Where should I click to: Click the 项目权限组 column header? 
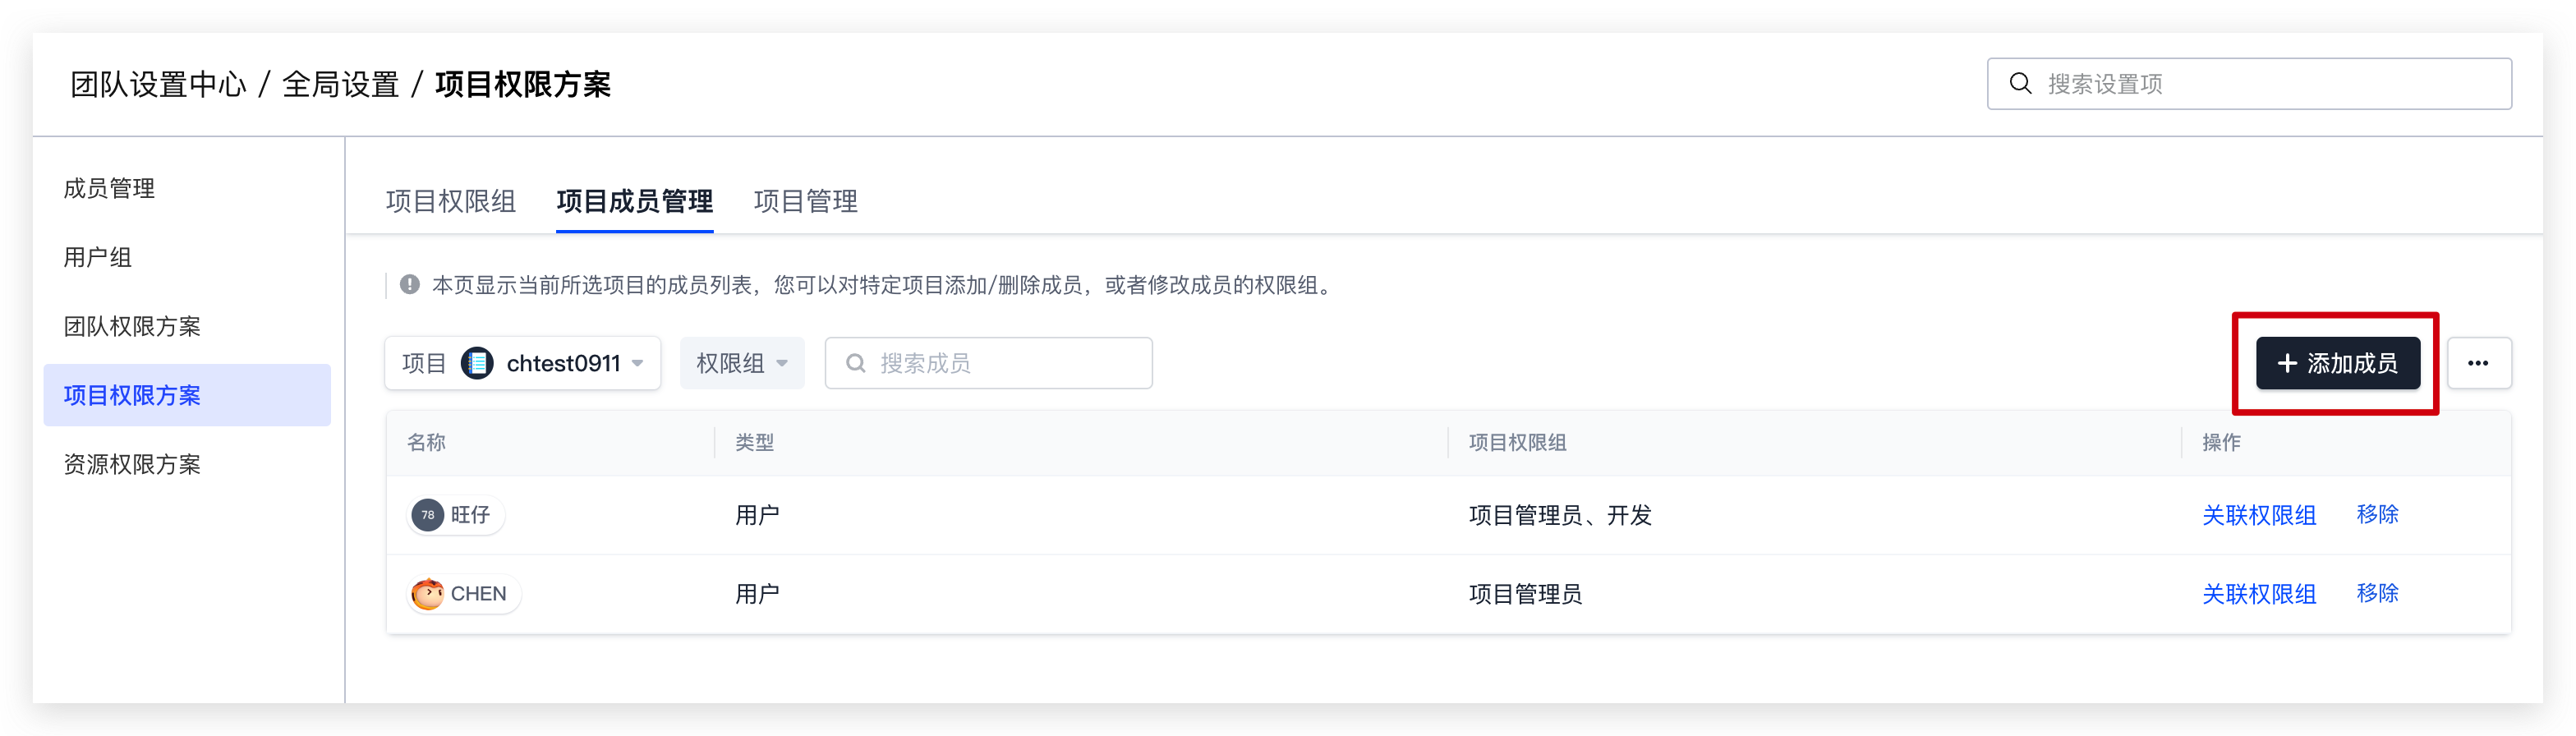tap(1518, 442)
